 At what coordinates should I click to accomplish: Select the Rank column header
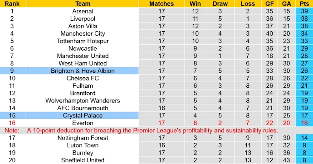pyautogui.click(x=12, y=4)
